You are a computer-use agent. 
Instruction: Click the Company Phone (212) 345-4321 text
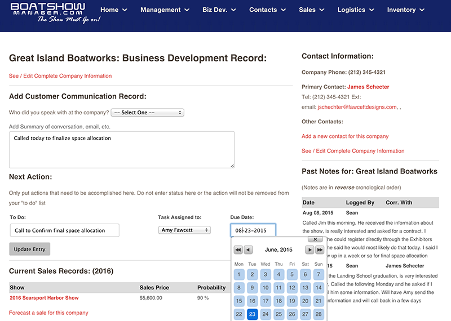tap(343, 72)
